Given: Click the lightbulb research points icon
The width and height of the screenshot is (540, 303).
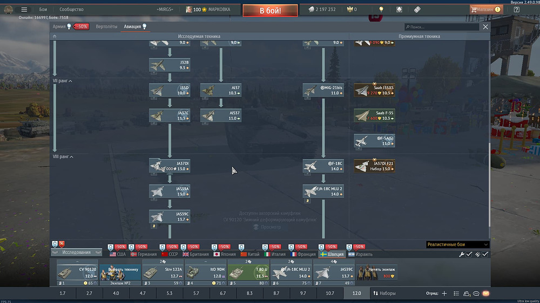Looking at the screenshot, I should coord(381,10).
